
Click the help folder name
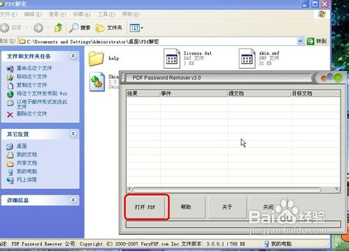pos(114,59)
